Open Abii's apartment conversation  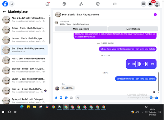(x=24, y=19)
